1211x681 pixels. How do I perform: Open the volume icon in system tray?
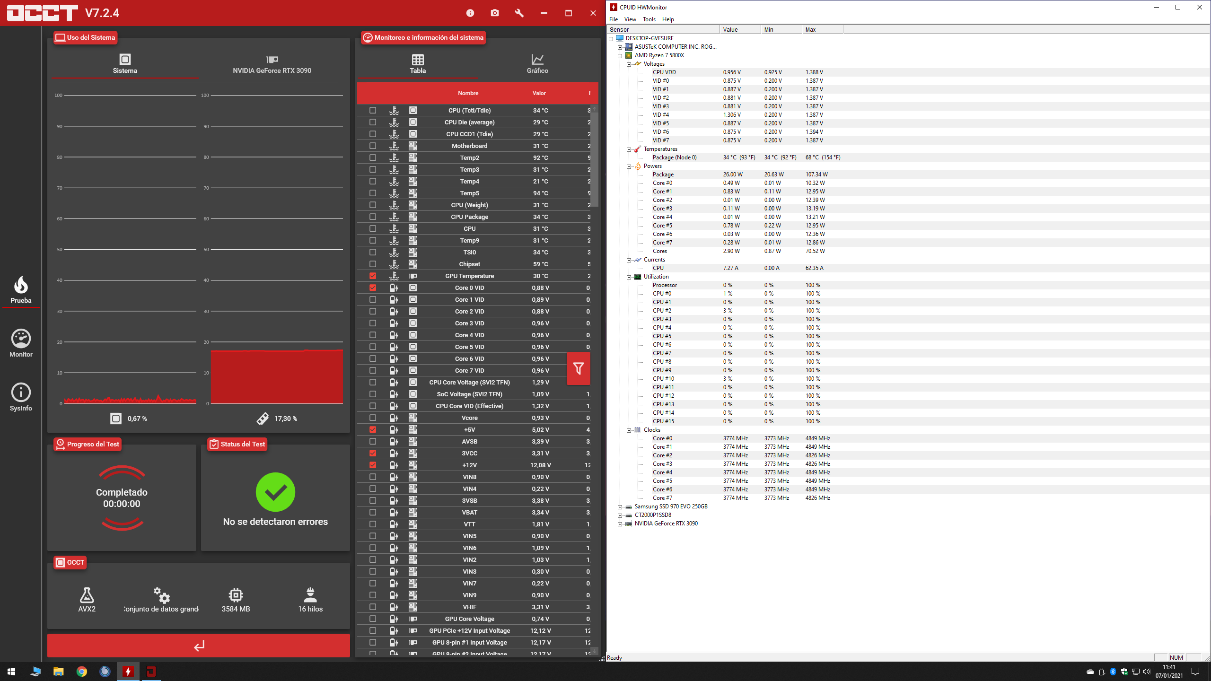tap(1146, 672)
